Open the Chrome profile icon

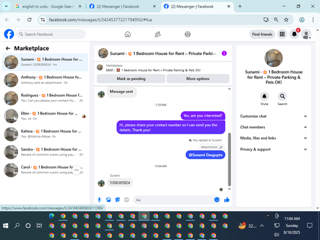(301, 20)
